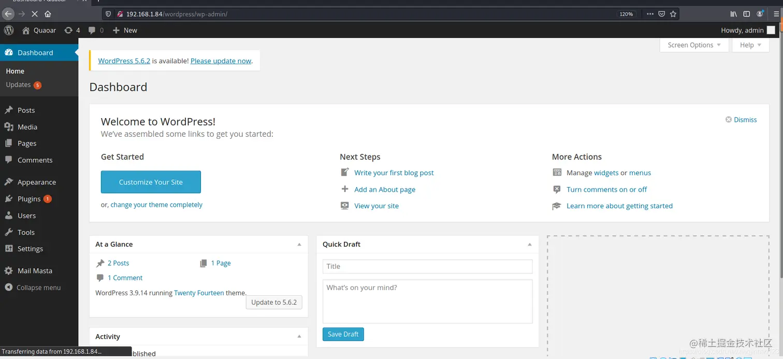This screenshot has width=783, height=359.
Task: Click the Customize Your Site button
Action: (x=151, y=182)
